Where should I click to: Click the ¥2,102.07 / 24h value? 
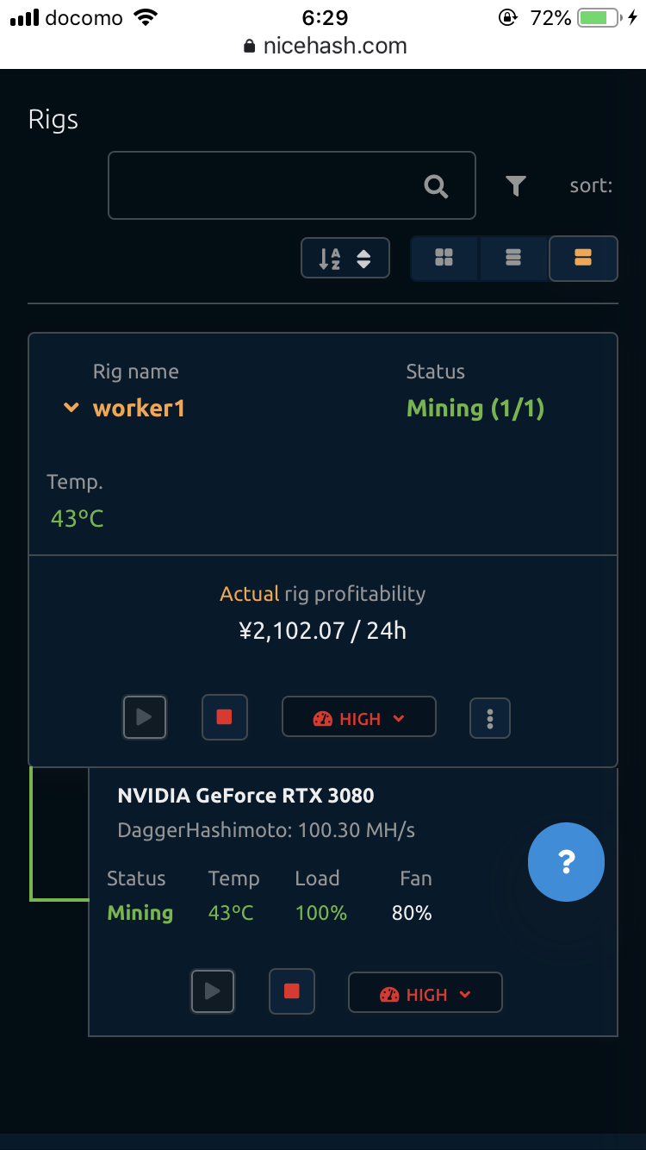pos(323,630)
